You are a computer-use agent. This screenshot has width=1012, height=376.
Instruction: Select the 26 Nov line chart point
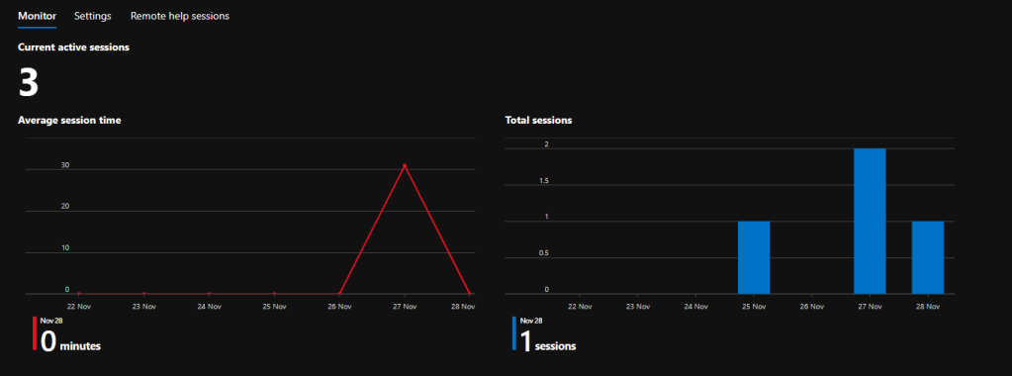(x=339, y=294)
